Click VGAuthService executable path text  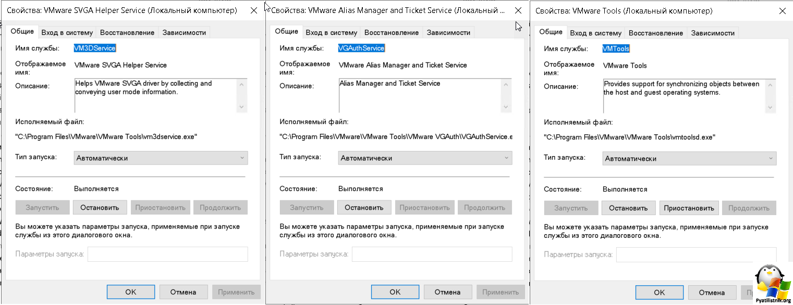(x=396, y=136)
